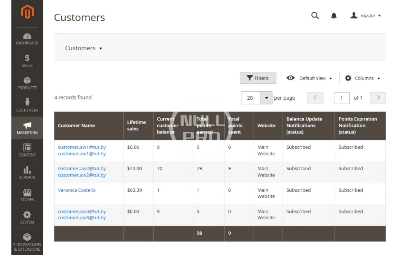Click the search magnifier icon
Viewport: 402px width, 255px height.
(x=315, y=16)
